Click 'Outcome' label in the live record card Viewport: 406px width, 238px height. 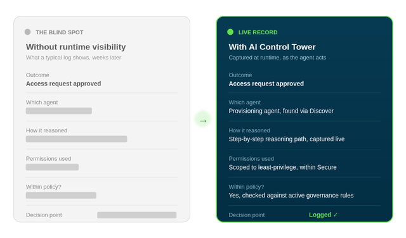pos(240,75)
